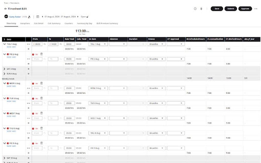The width and height of the screenshot is (261, 163).
Task: Open the calendar date picker icon
Action: click(x=38, y=17)
